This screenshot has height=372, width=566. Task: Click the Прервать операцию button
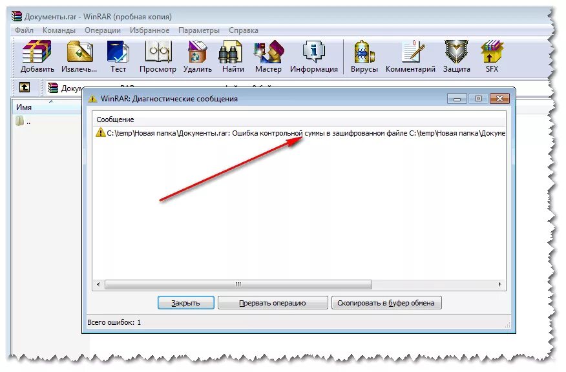[x=273, y=303]
